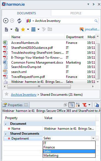Select Common Forms Management.docx

pos(37,63)
